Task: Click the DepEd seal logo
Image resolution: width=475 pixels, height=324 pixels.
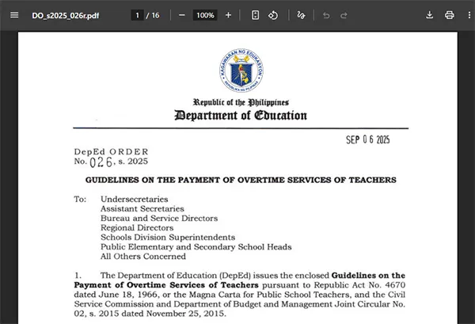Action: (x=241, y=70)
